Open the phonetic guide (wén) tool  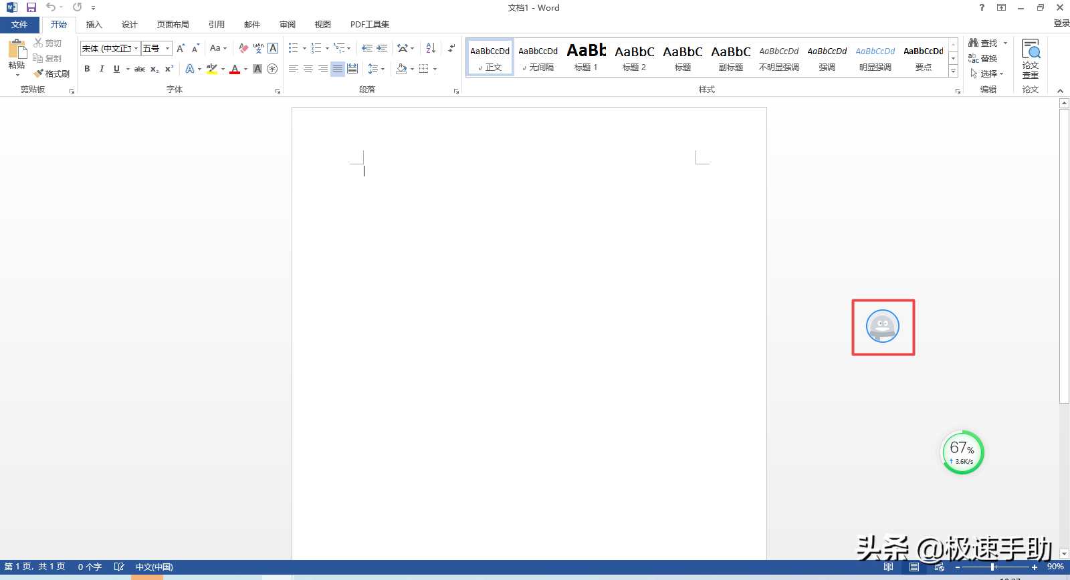point(258,48)
